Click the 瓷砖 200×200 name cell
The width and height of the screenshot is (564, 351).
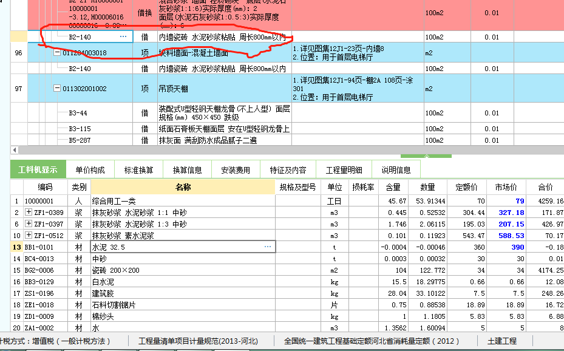(x=183, y=270)
